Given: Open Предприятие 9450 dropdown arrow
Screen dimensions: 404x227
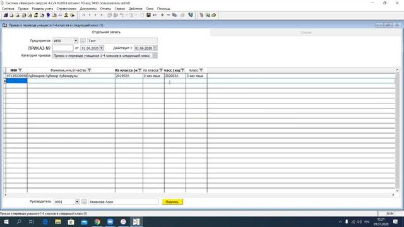Looking at the screenshot, I should [x=76, y=40].
